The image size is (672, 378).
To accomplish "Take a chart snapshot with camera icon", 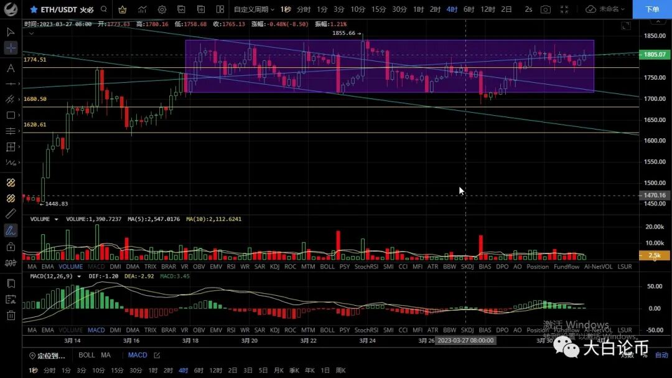I will [545, 9].
